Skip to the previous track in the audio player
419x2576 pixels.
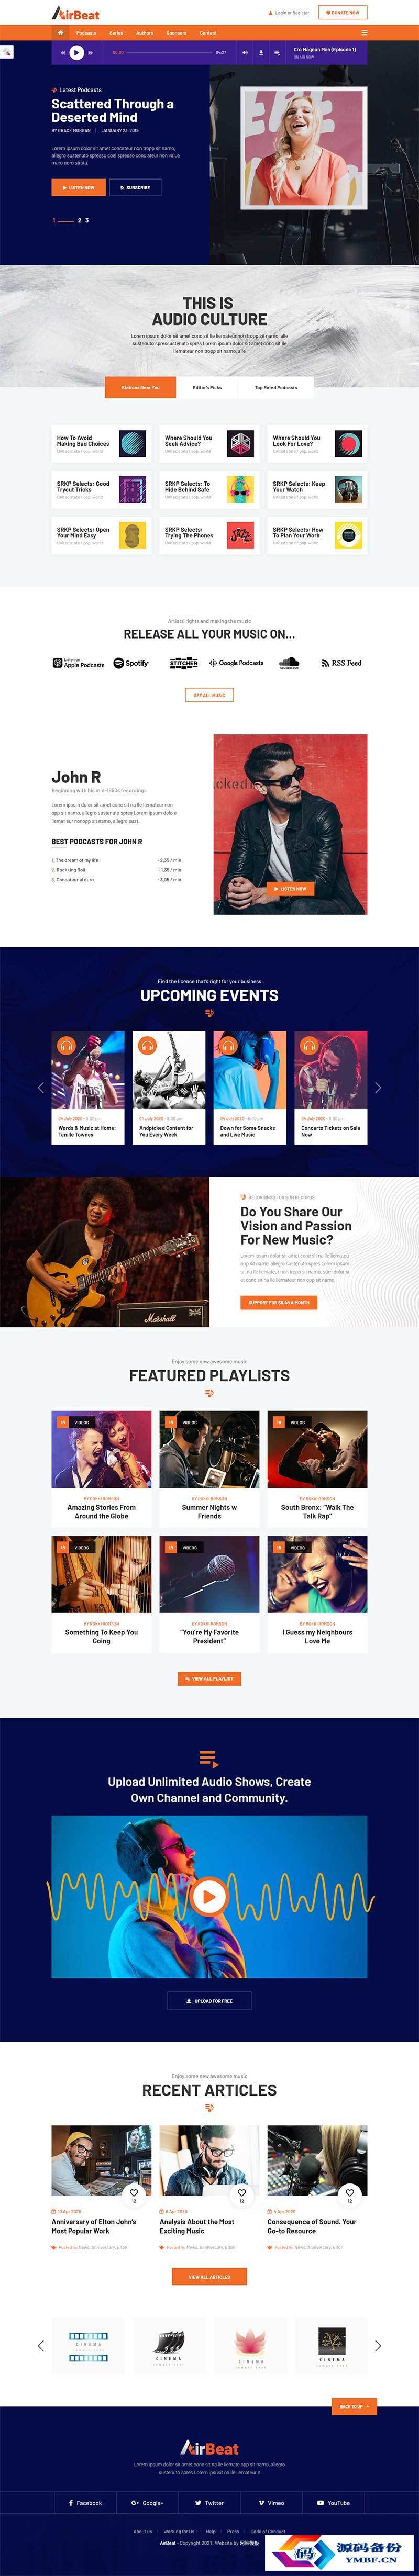pyautogui.click(x=63, y=52)
